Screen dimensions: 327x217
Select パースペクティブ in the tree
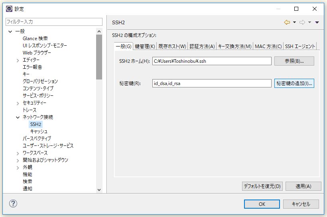click(37, 138)
